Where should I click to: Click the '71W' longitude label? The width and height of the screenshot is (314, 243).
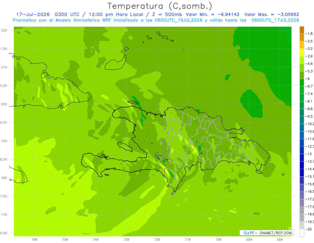click(x=188, y=240)
